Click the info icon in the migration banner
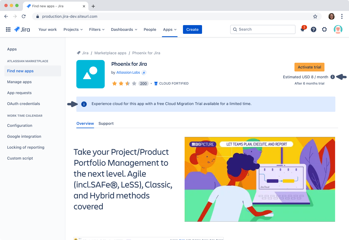Image resolution: width=349 pixels, height=240 pixels. [x=84, y=104]
